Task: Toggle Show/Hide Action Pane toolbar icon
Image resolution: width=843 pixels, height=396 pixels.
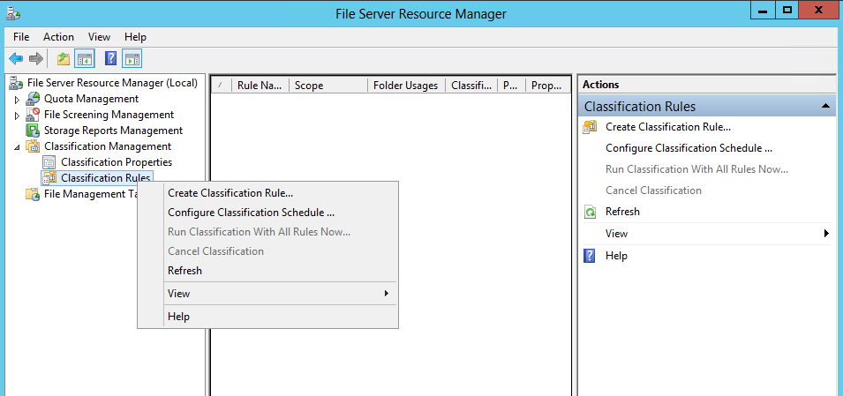Action: (132, 59)
